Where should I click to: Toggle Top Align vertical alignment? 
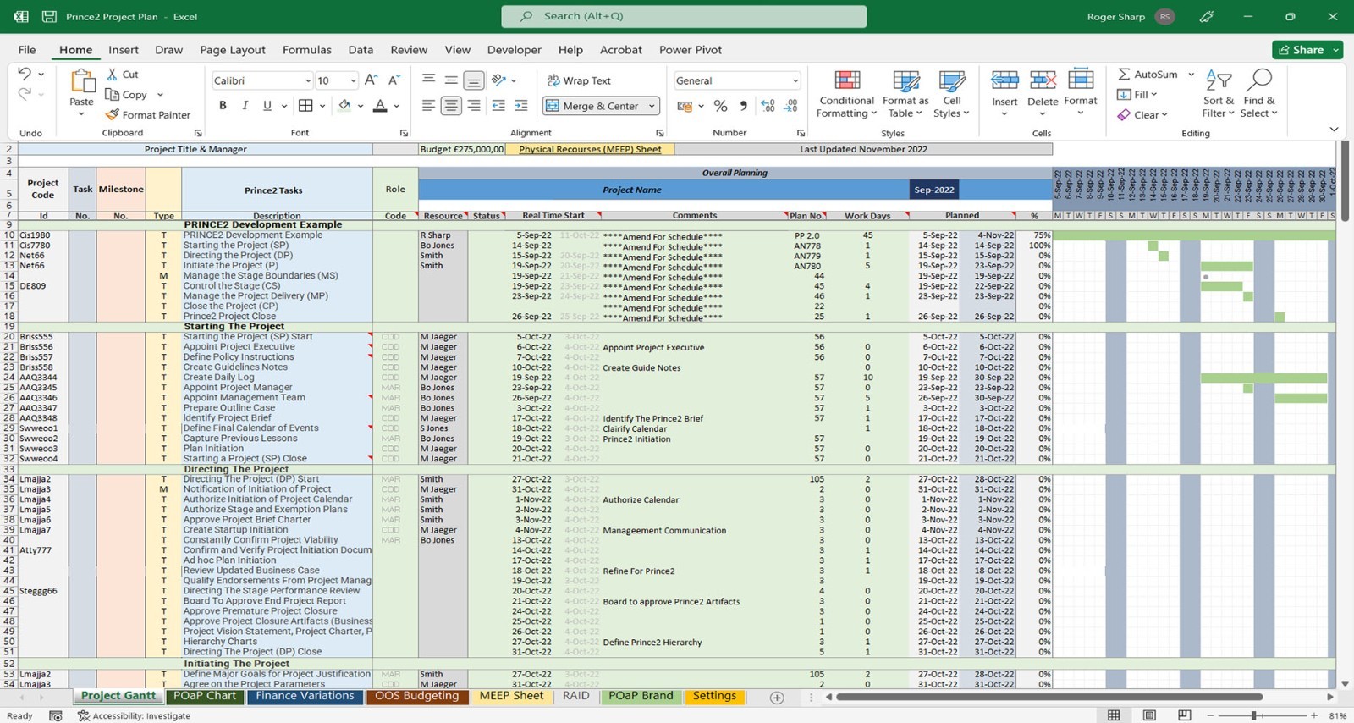click(x=429, y=80)
